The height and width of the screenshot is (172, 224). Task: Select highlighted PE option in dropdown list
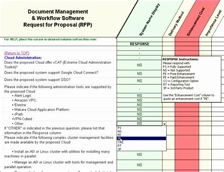point(141,139)
